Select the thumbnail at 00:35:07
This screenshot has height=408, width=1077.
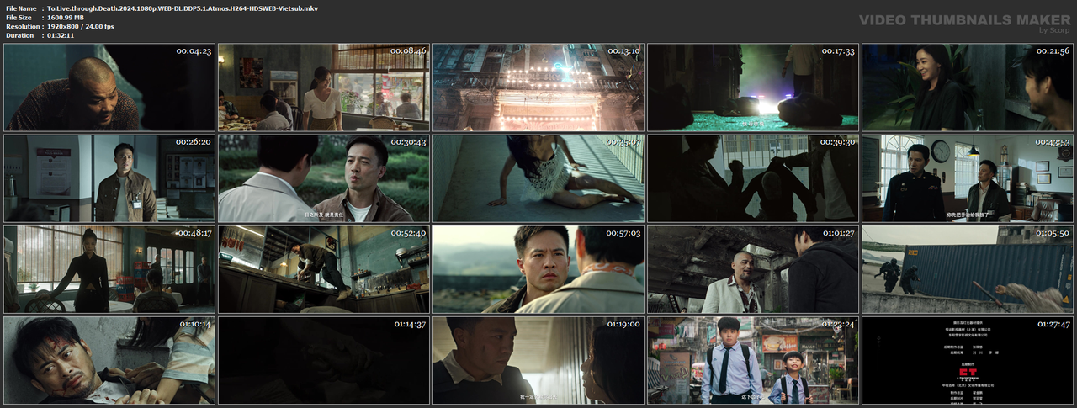click(538, 178)
